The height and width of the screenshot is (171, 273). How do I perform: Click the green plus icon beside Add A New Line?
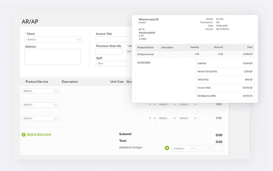tap(23, 135)
